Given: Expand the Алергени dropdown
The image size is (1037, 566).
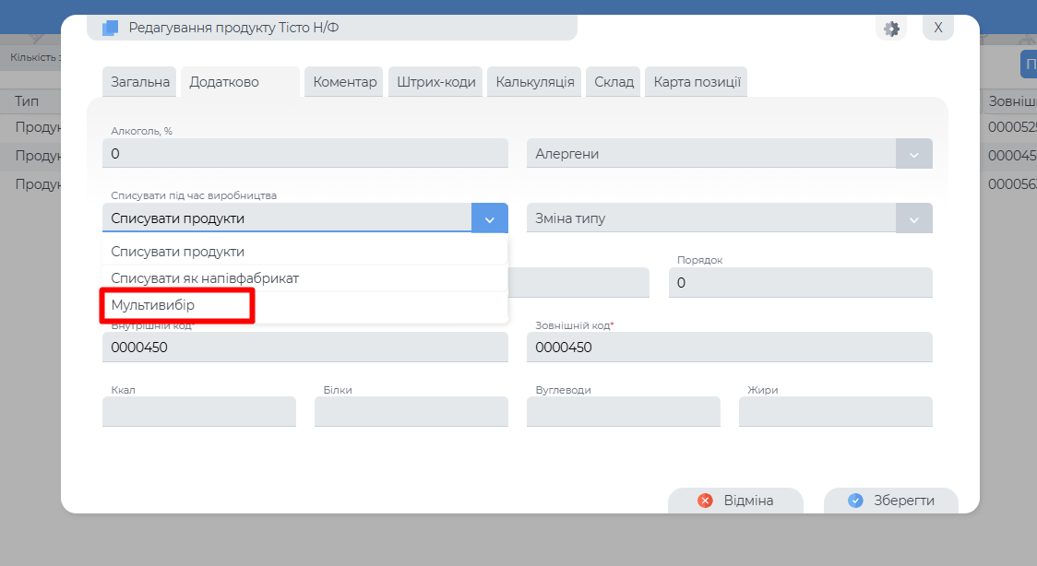Looking at the screenshot, I should pyautogui.click(x=913, y=154).
